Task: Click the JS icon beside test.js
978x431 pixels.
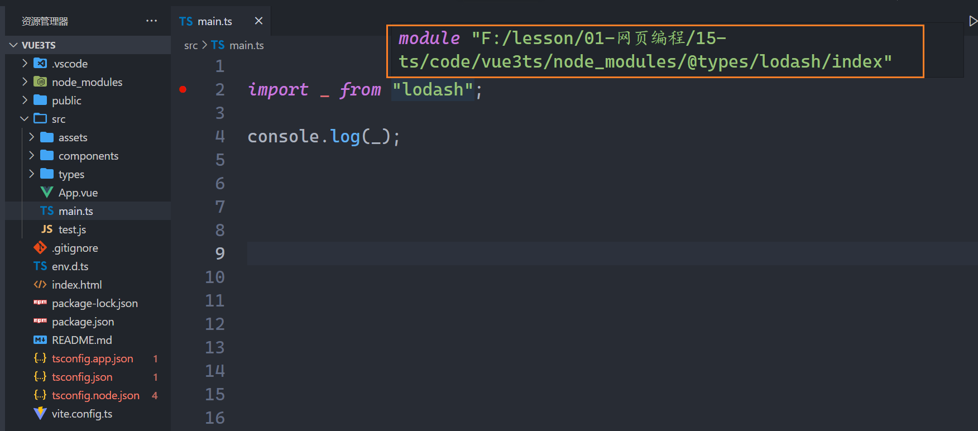Action: pyautogui.click(x=47, y=229)
